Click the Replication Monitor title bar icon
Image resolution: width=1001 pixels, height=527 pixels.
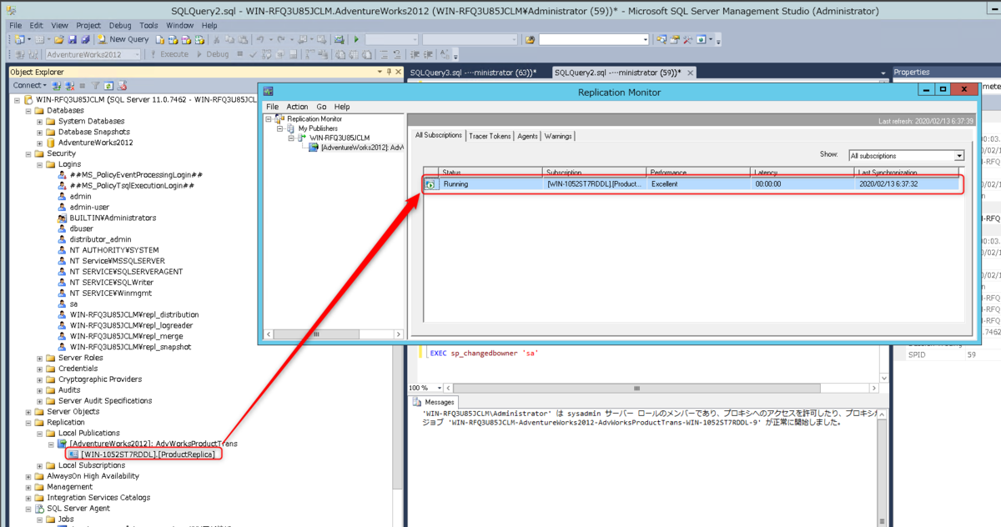click(269, 92)
